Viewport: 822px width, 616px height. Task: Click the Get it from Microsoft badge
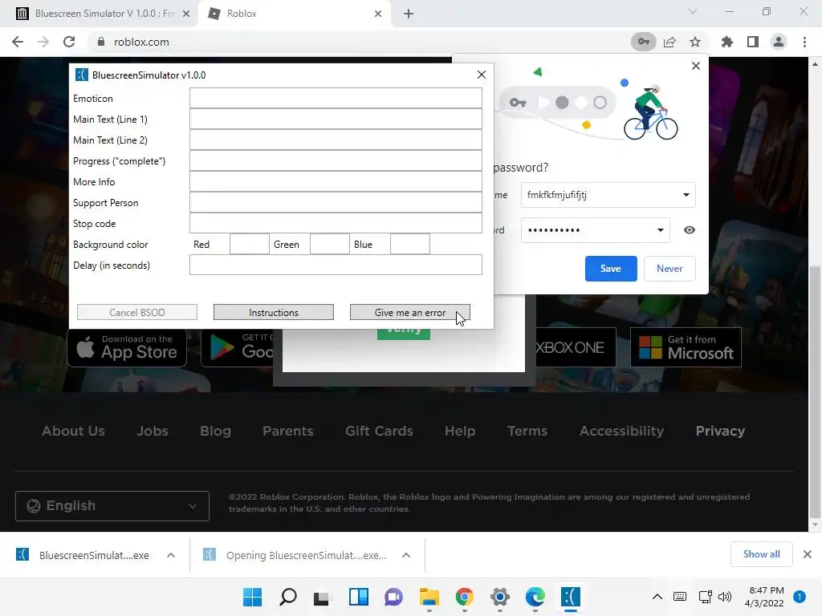(x=686, y=347)
